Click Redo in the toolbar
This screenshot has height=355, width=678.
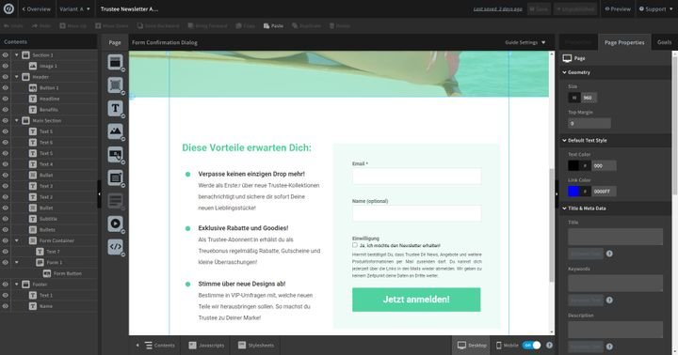(41, 26)
